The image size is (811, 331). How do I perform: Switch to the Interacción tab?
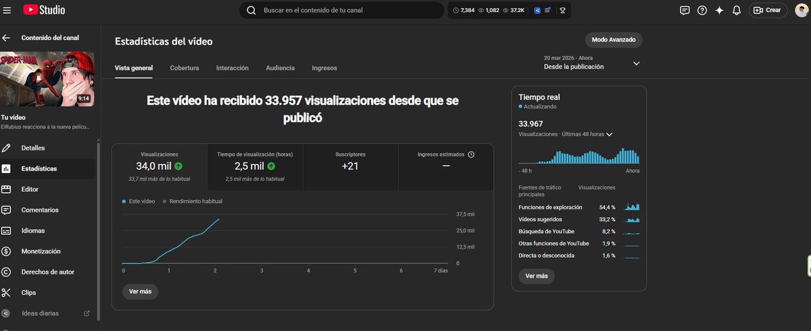[x=232, y=68]
